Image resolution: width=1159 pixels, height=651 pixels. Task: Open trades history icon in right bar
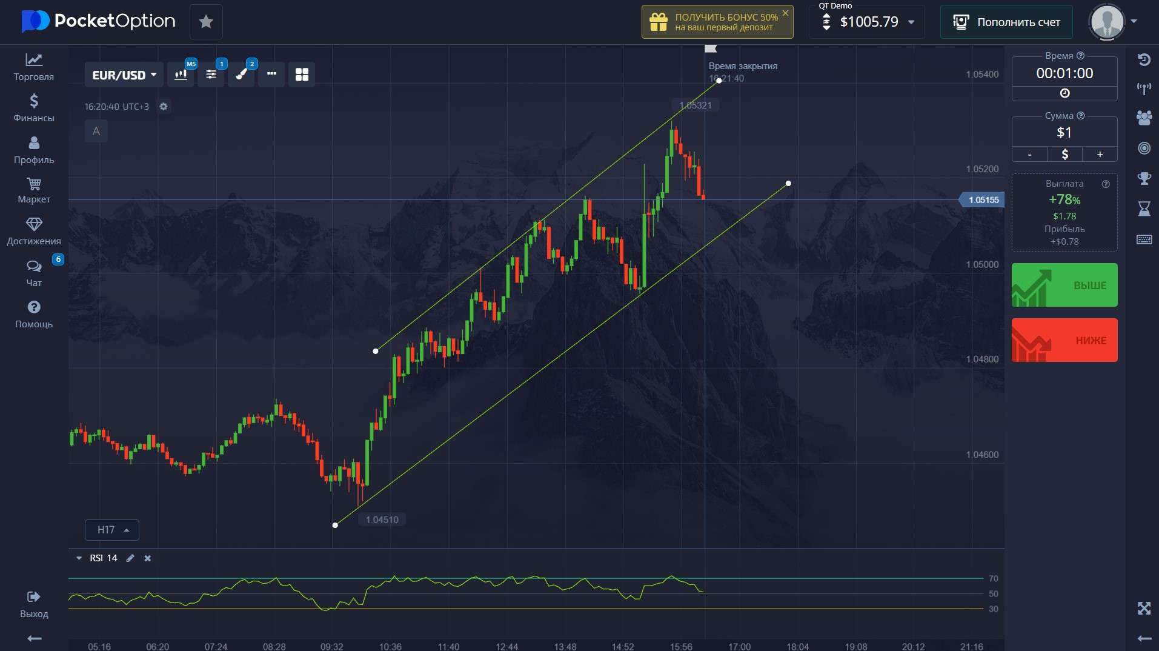point(1144,59)
